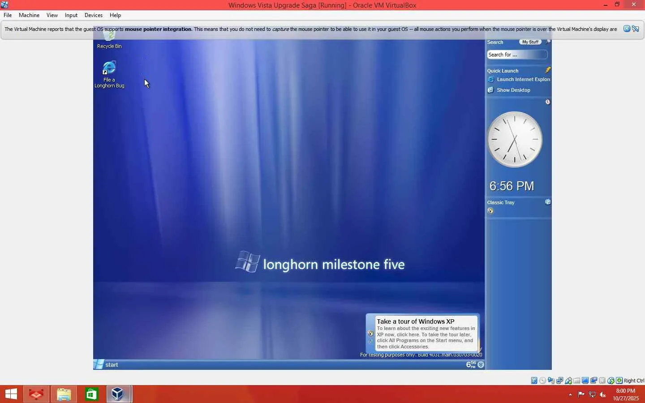Viewport: 645px width, 403px height.
Task: Click the Quick Launch header label
Action: pos(503,71)
